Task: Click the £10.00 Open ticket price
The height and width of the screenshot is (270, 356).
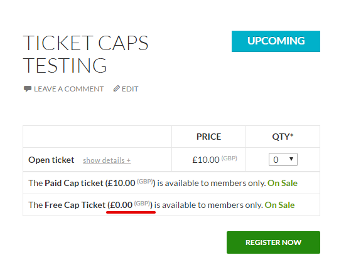Action: coord(206,160)
